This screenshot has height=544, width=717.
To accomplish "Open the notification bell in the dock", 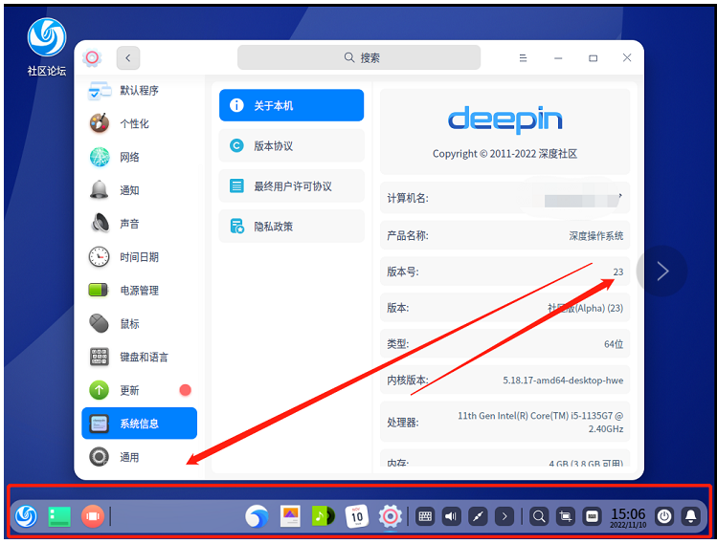I will [x=690, y=516].
